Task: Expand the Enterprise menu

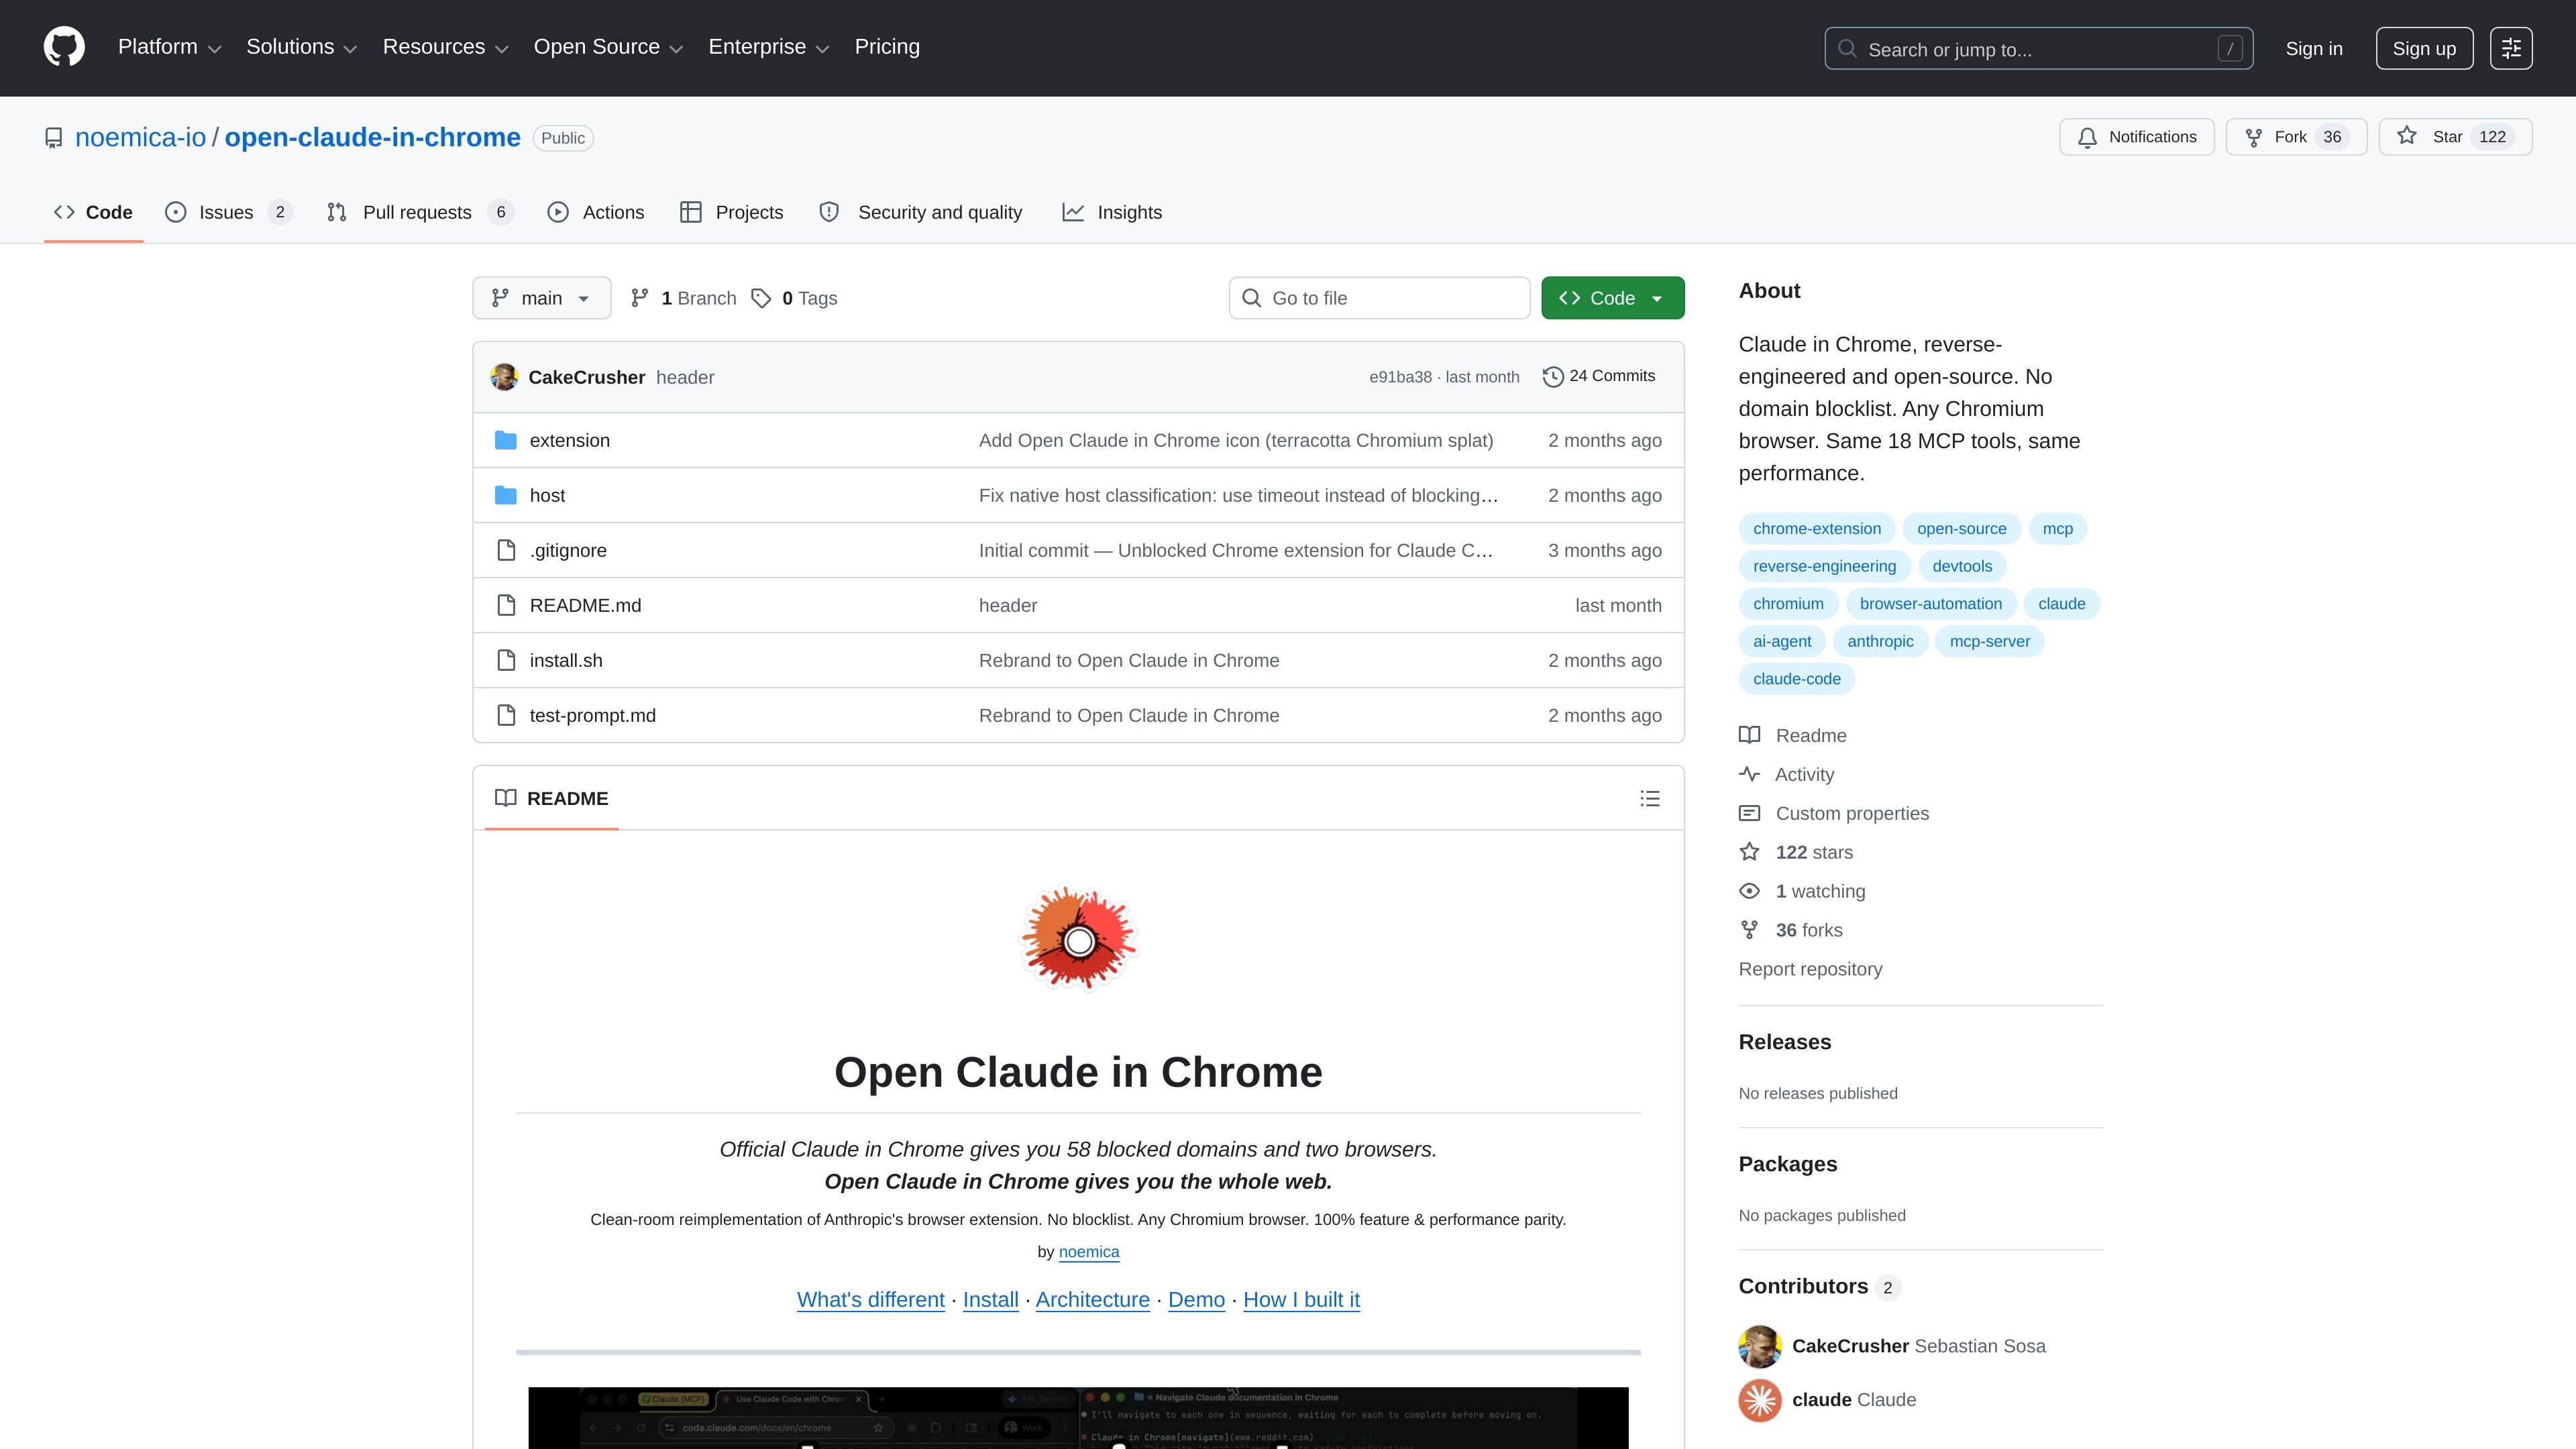Action: click(x=769, y=47)
